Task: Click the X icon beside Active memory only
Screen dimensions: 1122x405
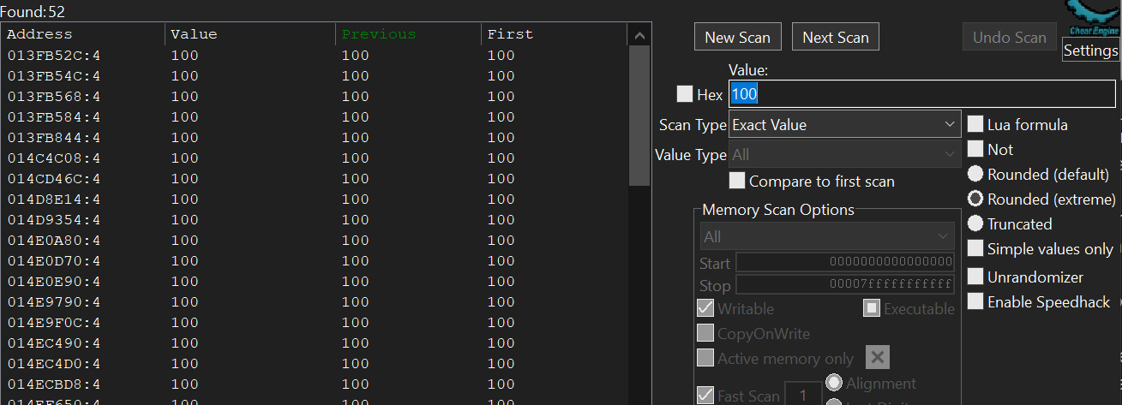Action: pos(876,358)
